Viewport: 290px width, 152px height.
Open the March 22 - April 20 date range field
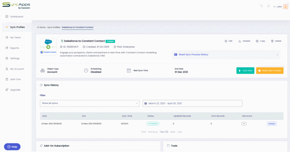click(x=193, y=103)
